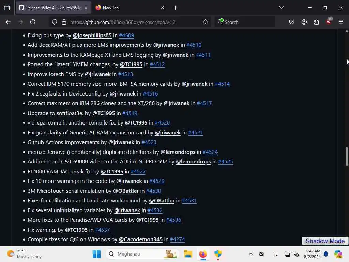The height and width of the screenshot is (262, 349).
Task: Click @TC1995 on the softfloat3e line
Action: tap(104, 113)
